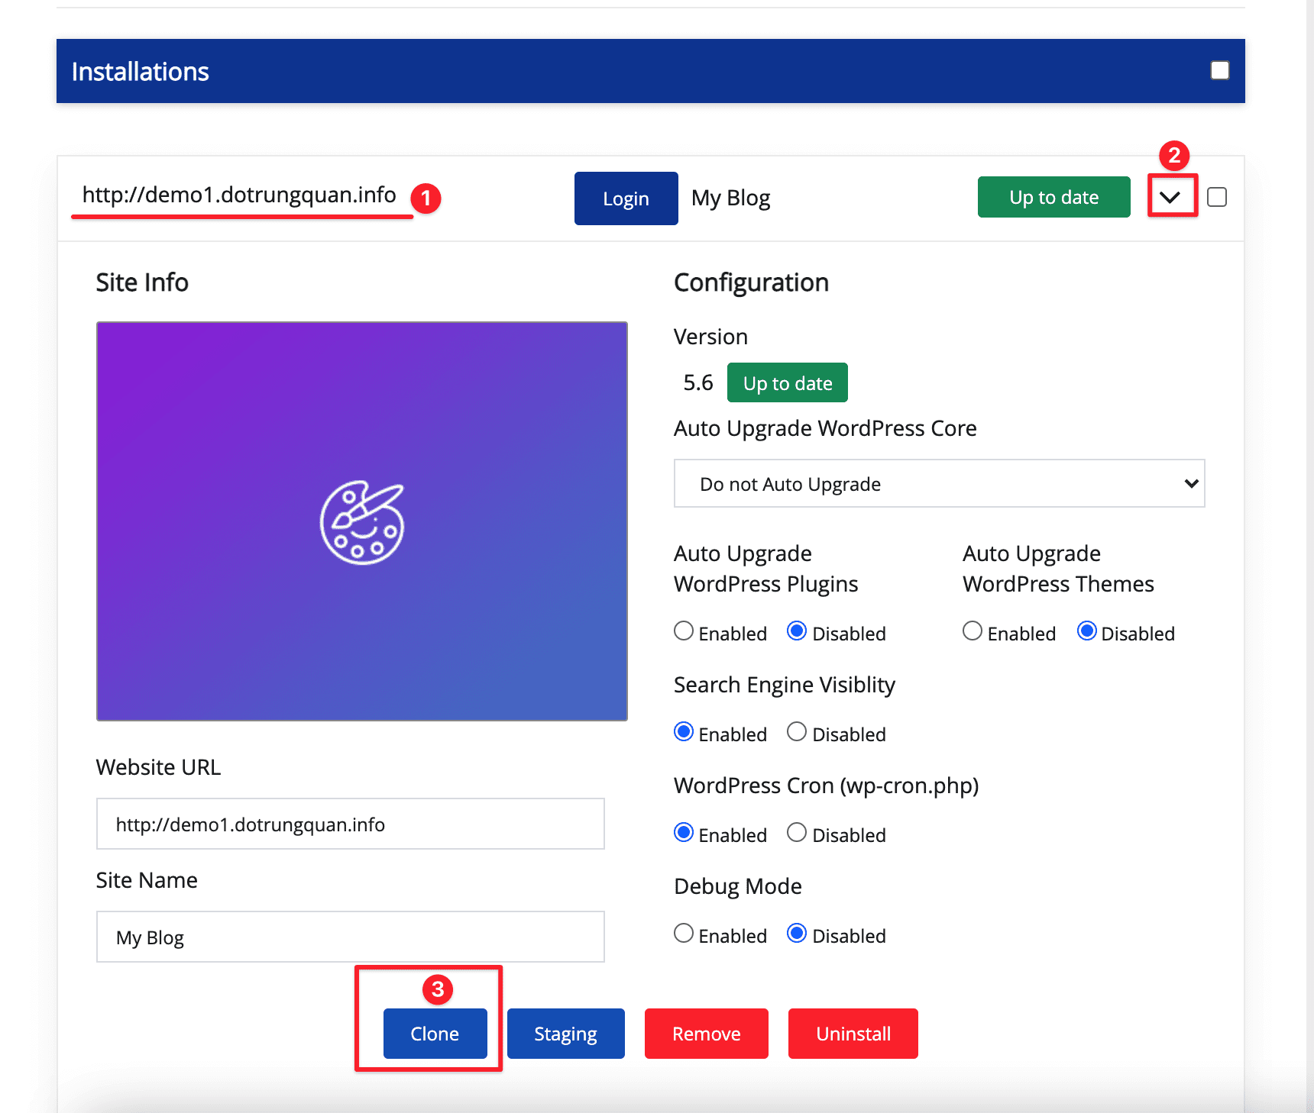Disable WordPress Cron wp-cron.php
The width and height of the screenshot is (1314, 1113).
point(797,833)
